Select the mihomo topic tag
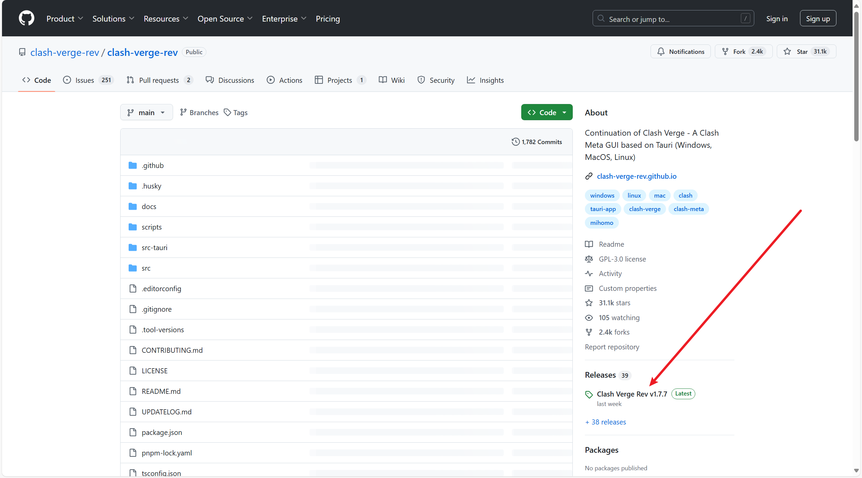 [x=601, y=223]
